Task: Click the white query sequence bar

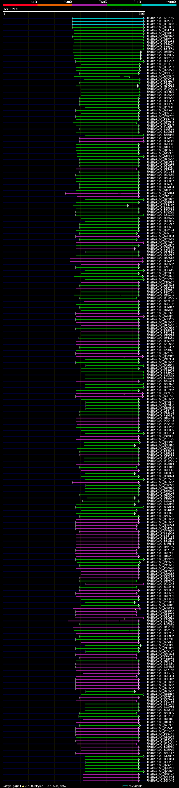Action: [74, 11]
